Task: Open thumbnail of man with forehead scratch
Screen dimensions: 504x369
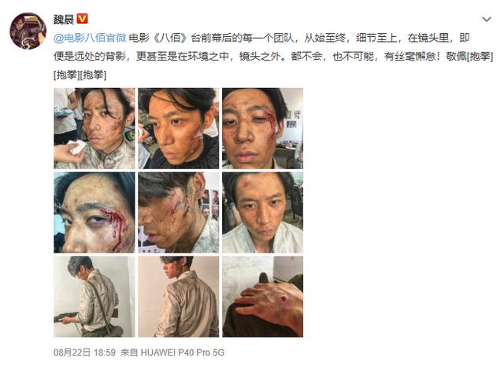Action: pyautogui.click(x=262, y=212)
